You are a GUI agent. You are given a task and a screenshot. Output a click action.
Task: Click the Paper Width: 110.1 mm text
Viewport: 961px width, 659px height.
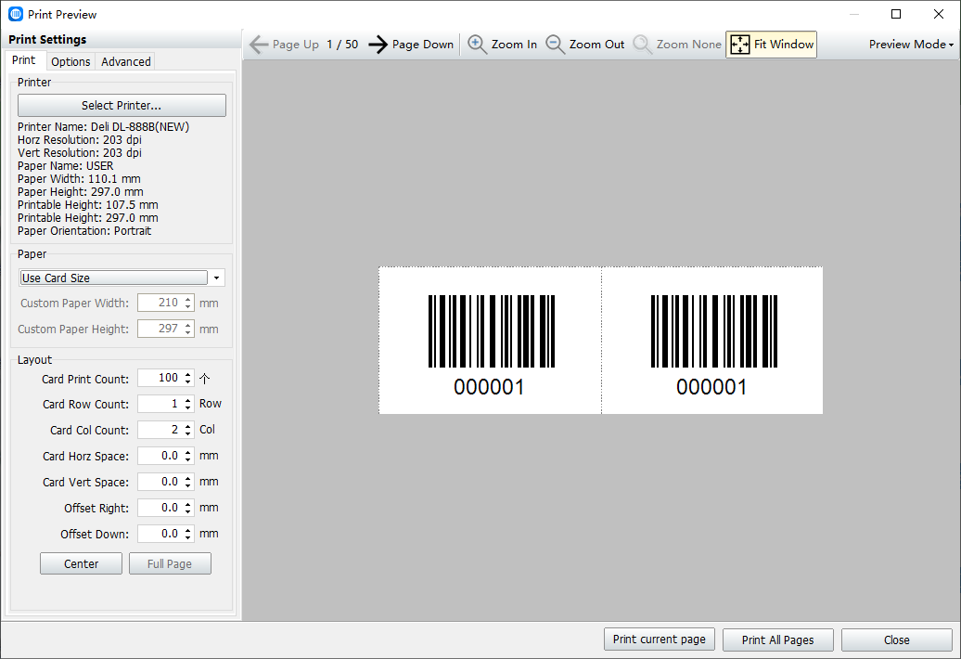[x=79, y=179]
